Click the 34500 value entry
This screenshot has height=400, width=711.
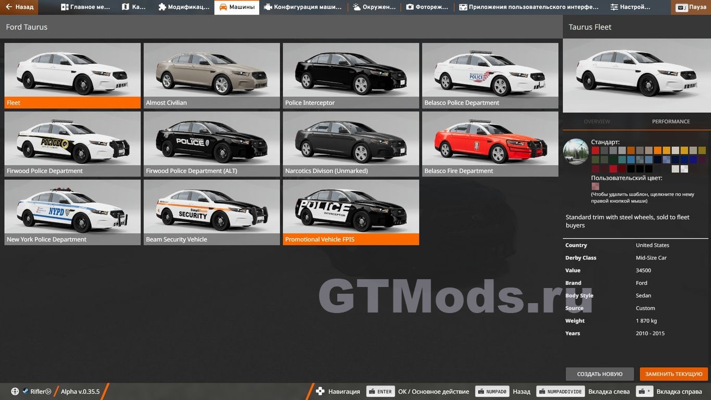643,270
